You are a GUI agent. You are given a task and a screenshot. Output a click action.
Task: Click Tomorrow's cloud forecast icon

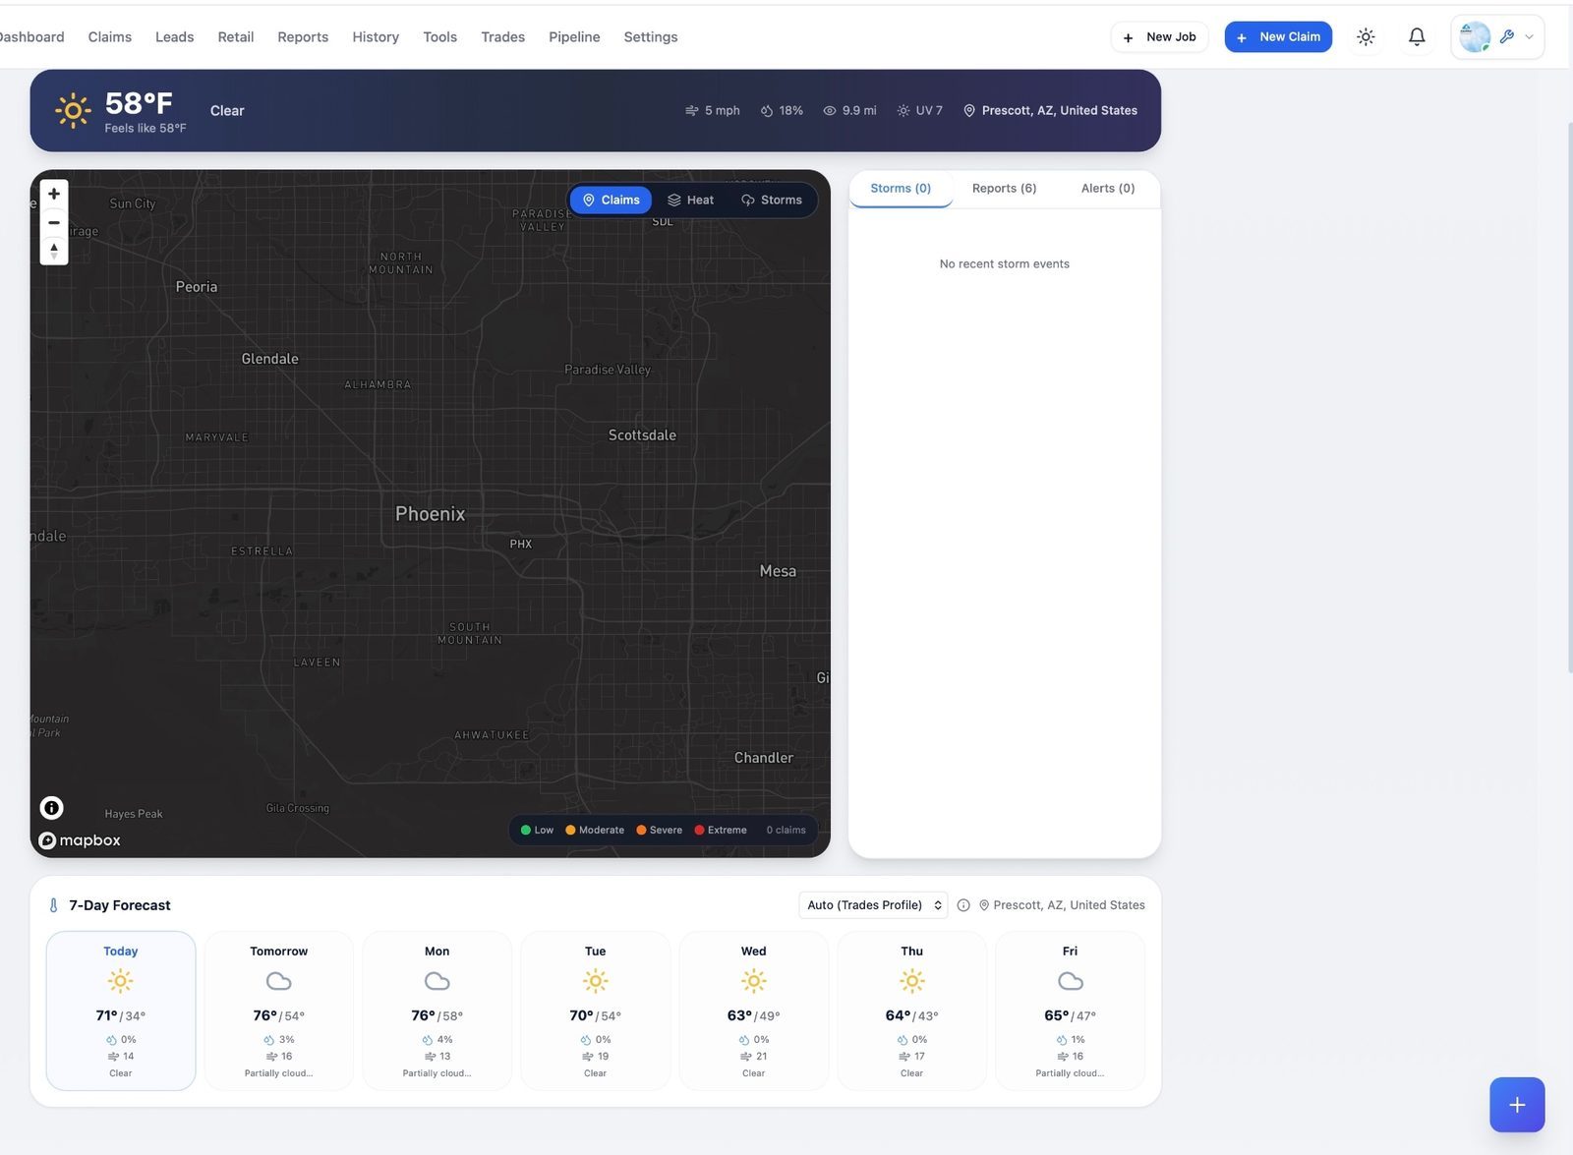click(279, 981)
